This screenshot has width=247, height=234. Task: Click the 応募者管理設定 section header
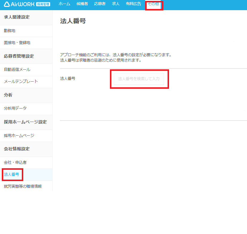19,56
